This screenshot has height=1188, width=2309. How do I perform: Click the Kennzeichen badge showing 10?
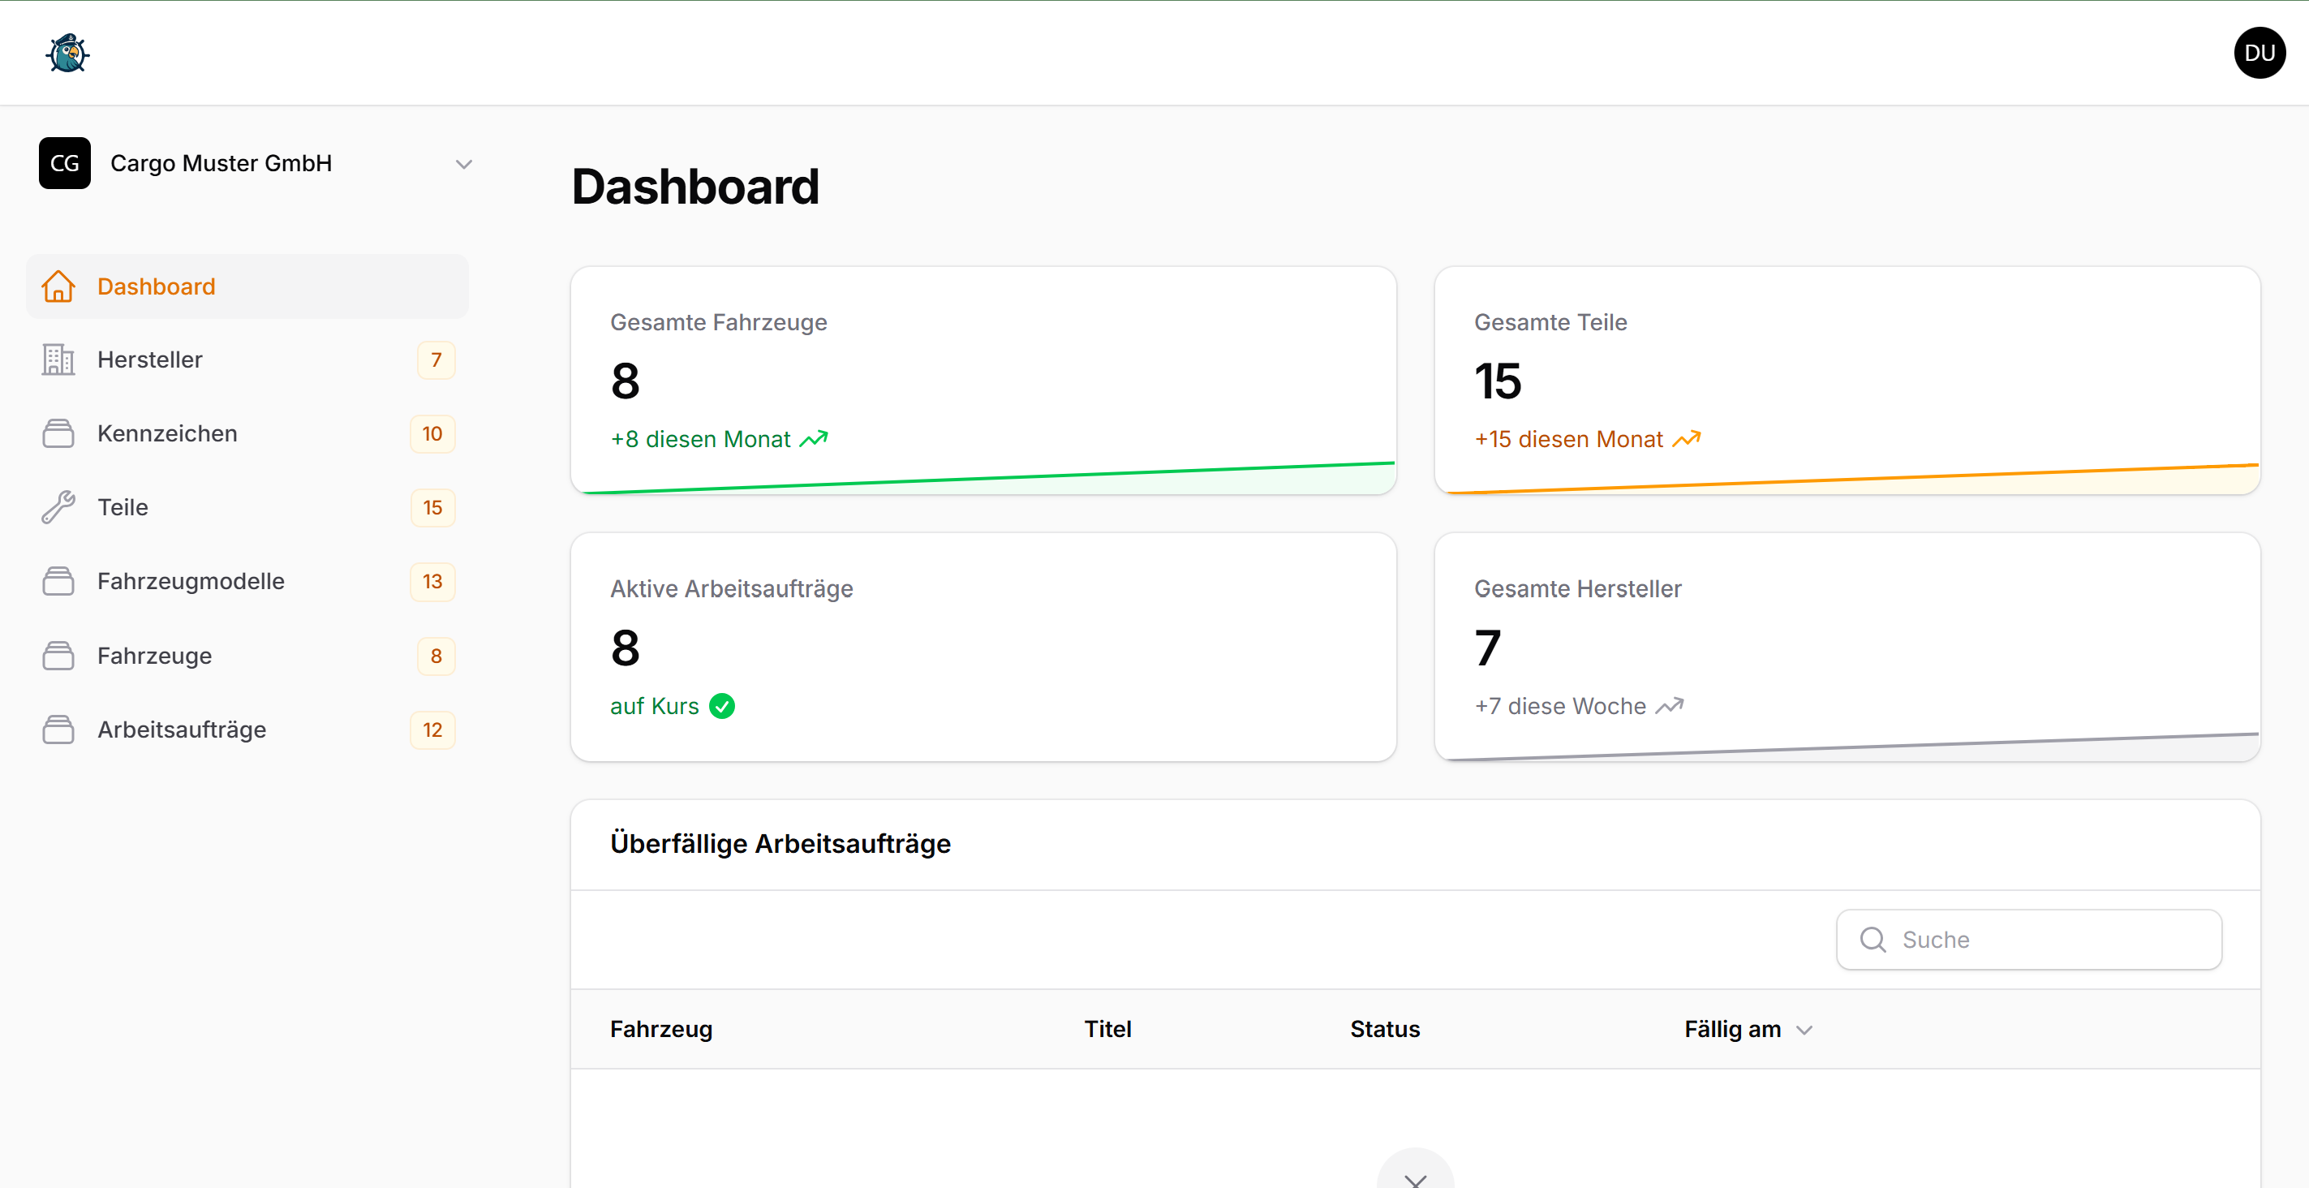[432, 433]
